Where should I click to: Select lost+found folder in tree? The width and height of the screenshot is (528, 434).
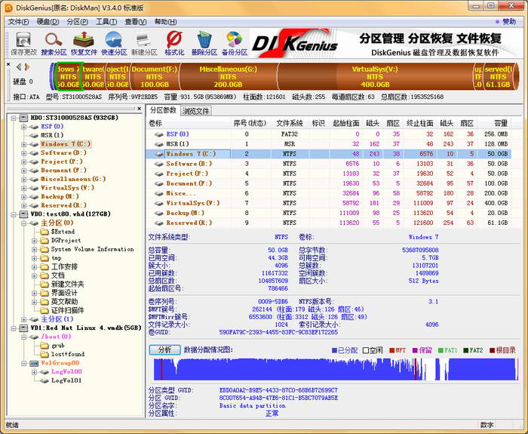coord(67,354)
